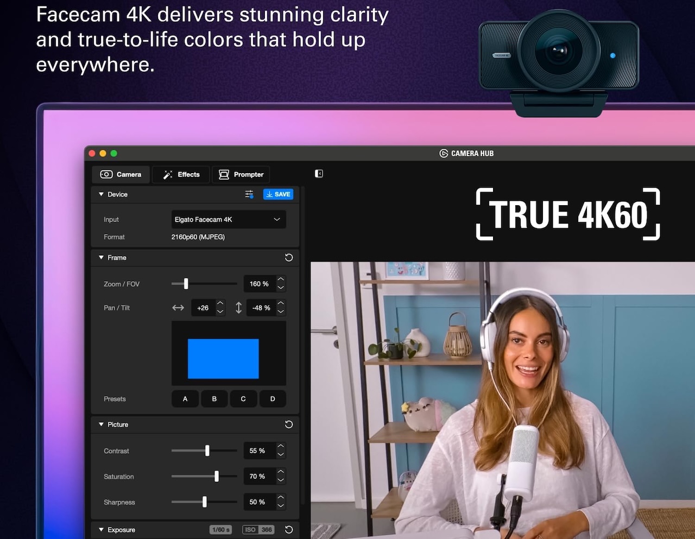Reset the Frame settings
This screenshot has width=695, height=539.
[289, 258]
